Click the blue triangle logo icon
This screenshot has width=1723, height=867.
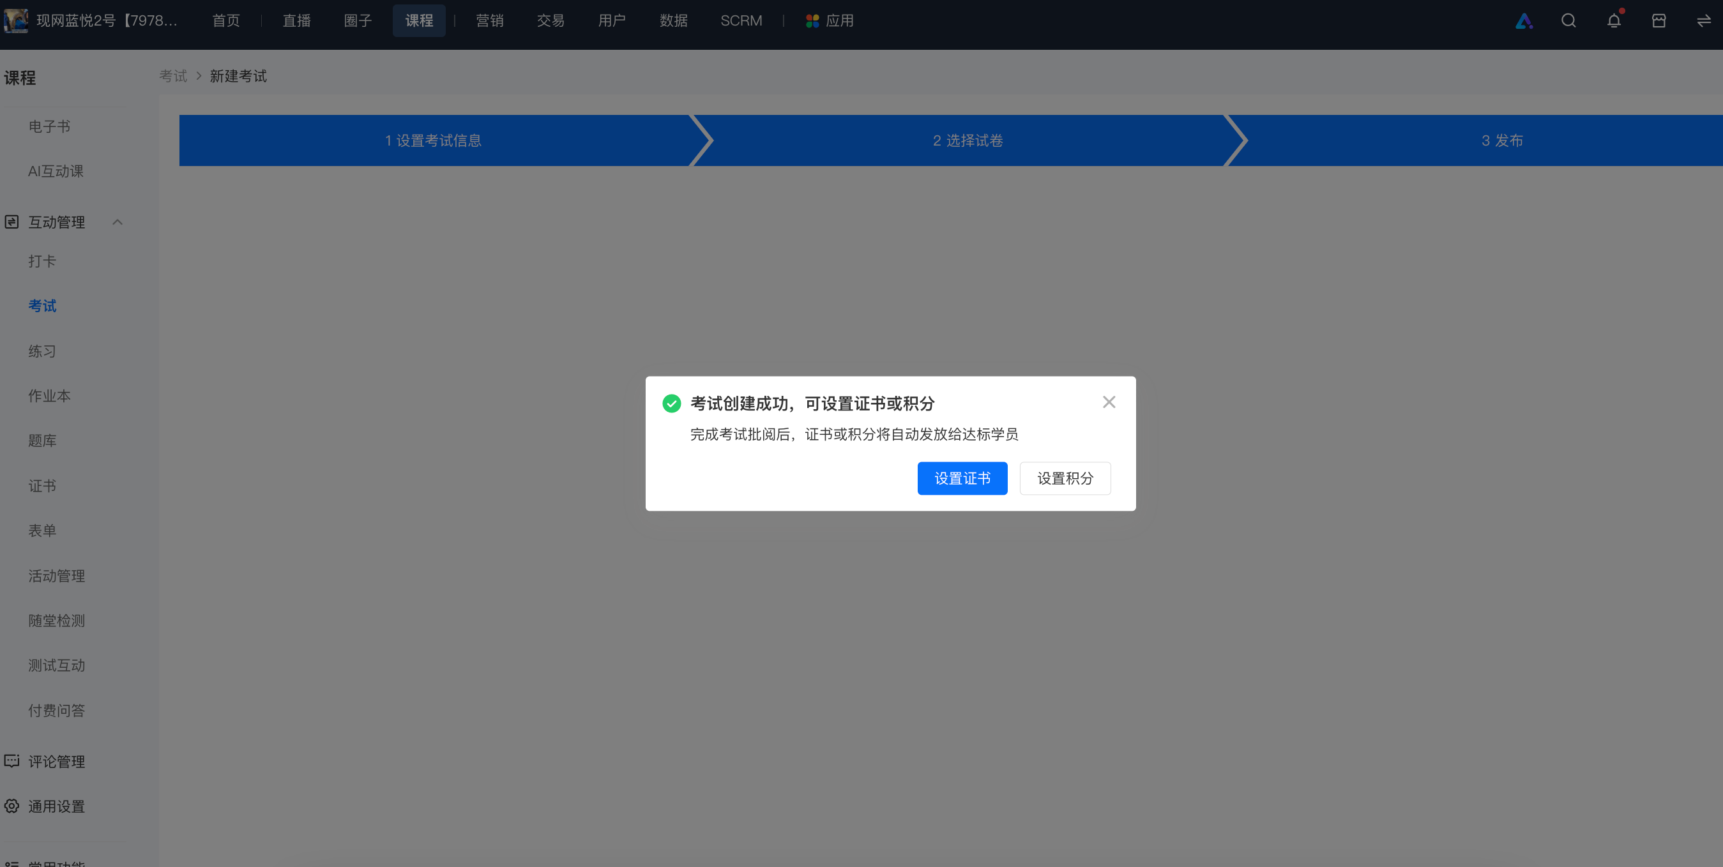(x=1524, y=20)
